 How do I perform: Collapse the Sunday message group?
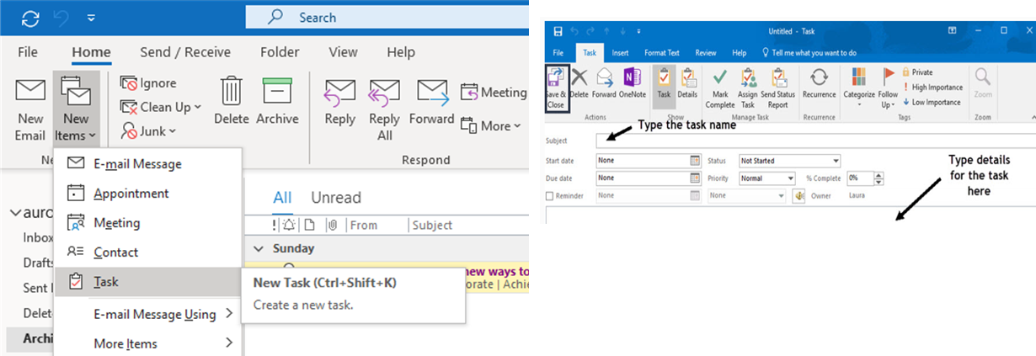pos(258,249)
